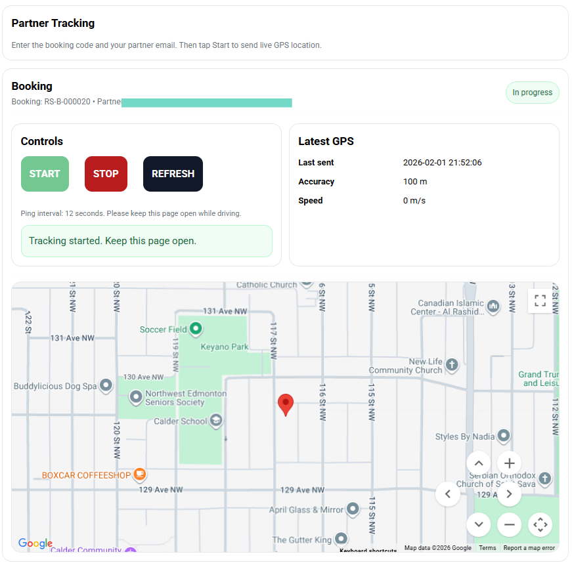The height and width of the screenshot is (569, 572).
Task: Open Canadian Islamic Center marker
Action: pos(493,306)
